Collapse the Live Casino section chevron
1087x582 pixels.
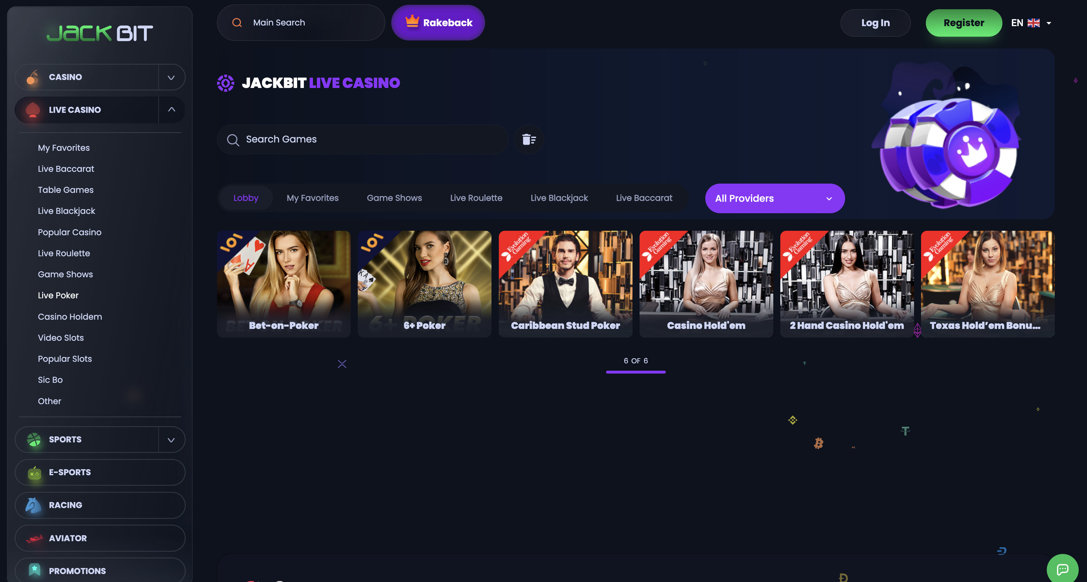pyautogui.click(x=171, y=110)
